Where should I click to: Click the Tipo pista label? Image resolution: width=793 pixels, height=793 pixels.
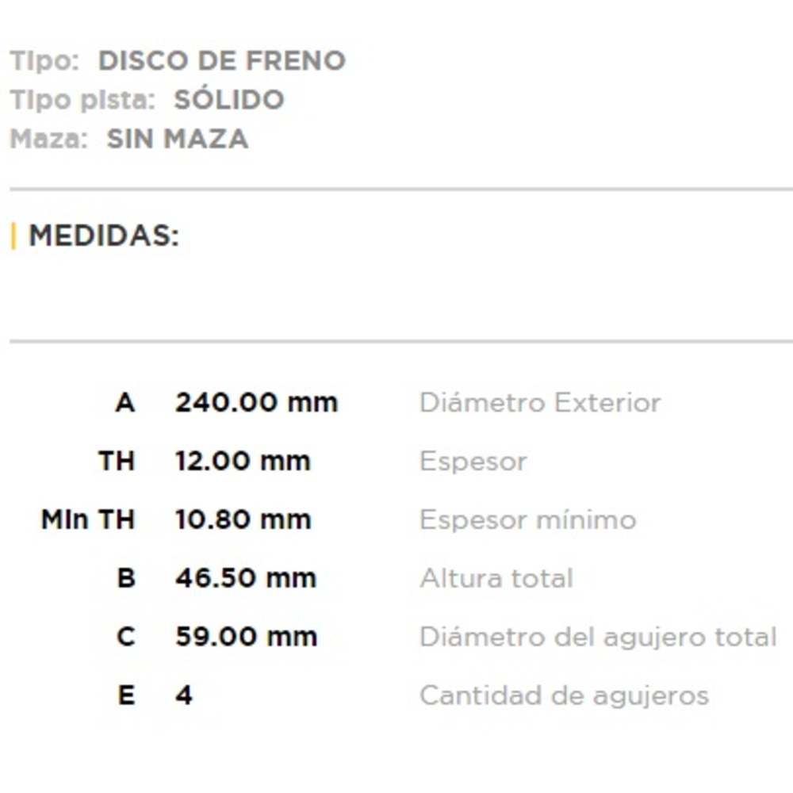(82, 100)
